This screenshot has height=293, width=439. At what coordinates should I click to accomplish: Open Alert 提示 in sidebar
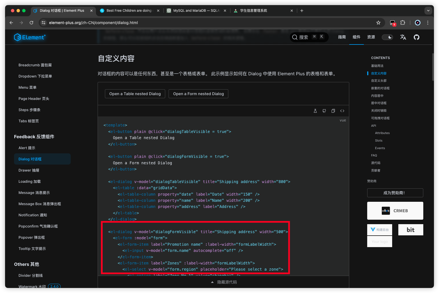pos(27,148)
